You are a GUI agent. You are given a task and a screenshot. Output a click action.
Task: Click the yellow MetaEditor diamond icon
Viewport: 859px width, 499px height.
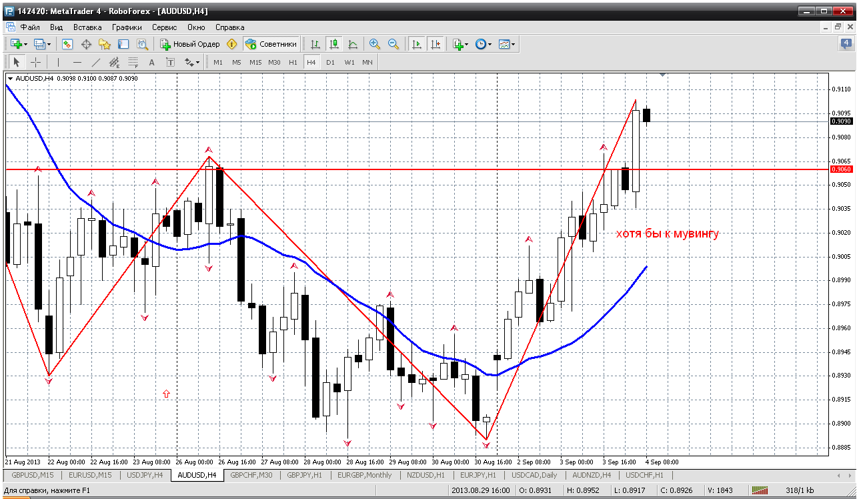coord(232,44)
